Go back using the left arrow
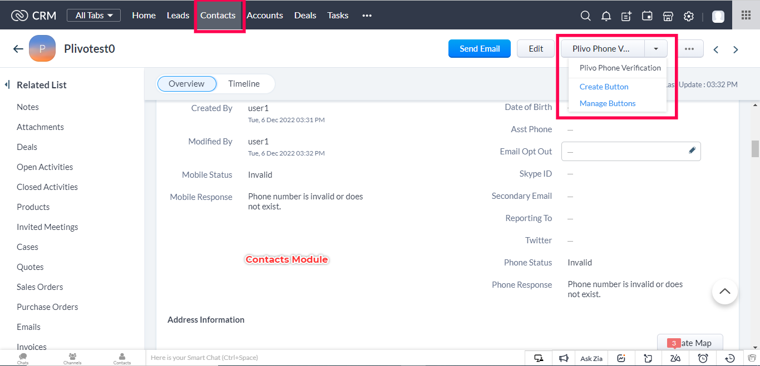The width and height of the screenshot is (760, 366). click(x=18, y=49)
